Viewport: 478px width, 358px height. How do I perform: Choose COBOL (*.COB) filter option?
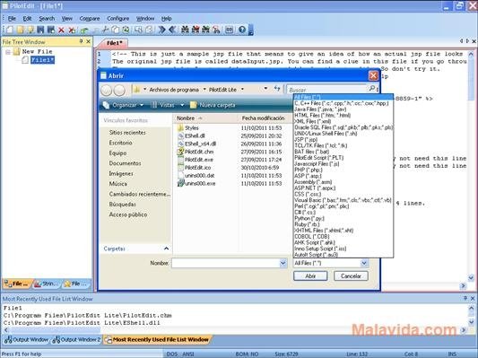(343, 236)
